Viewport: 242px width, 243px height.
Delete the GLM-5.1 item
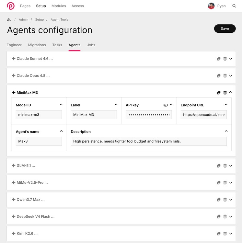click(225, 166)
